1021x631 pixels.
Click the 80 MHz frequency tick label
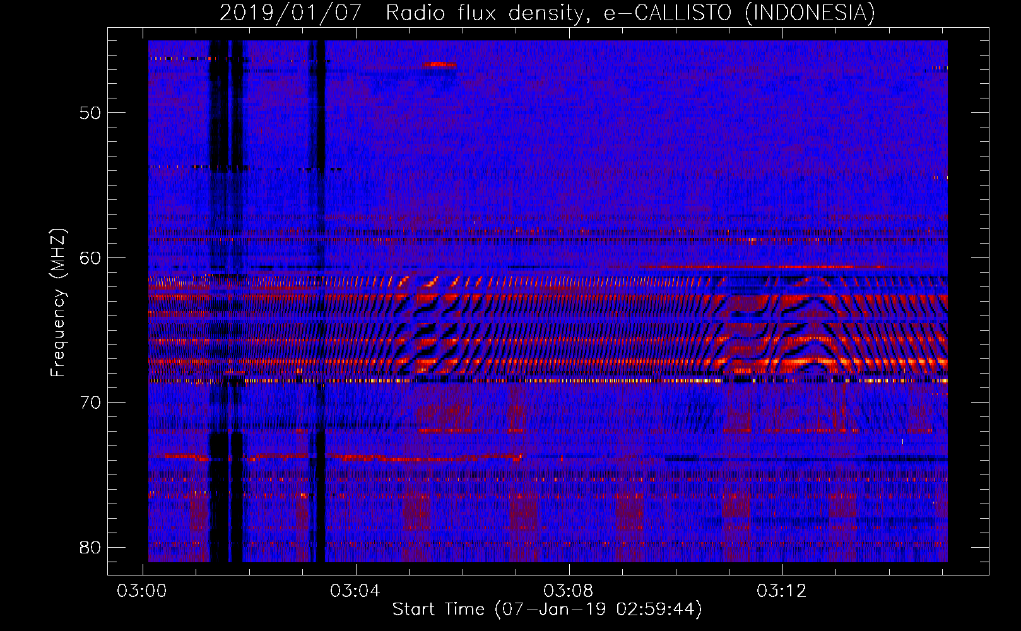(90, 547)
